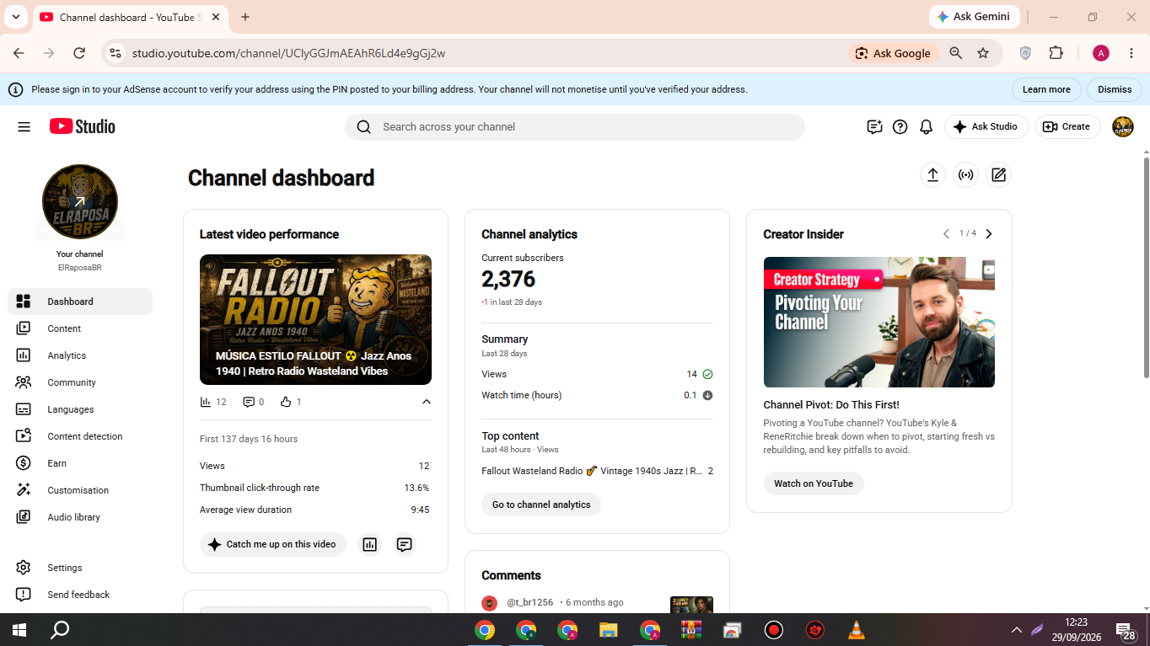This screenshot has width=1150, height=646.
Task: Click the Channel Pivot: Do This First! title
Action: tap(831, 405)
